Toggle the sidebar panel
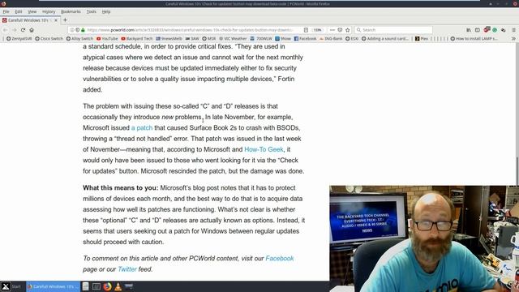Screen dimensions: 519x292 click(x=478, y=30)
